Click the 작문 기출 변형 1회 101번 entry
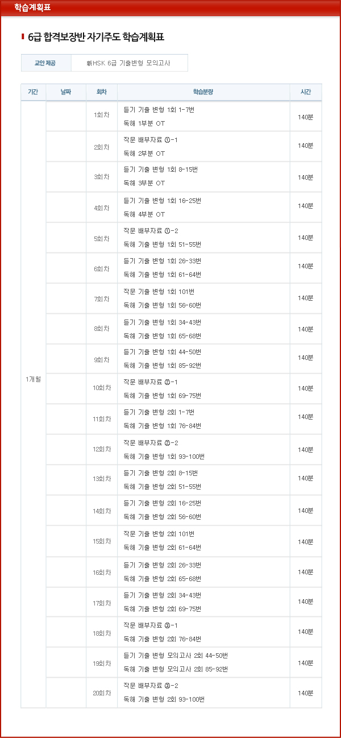 (159, 292)
